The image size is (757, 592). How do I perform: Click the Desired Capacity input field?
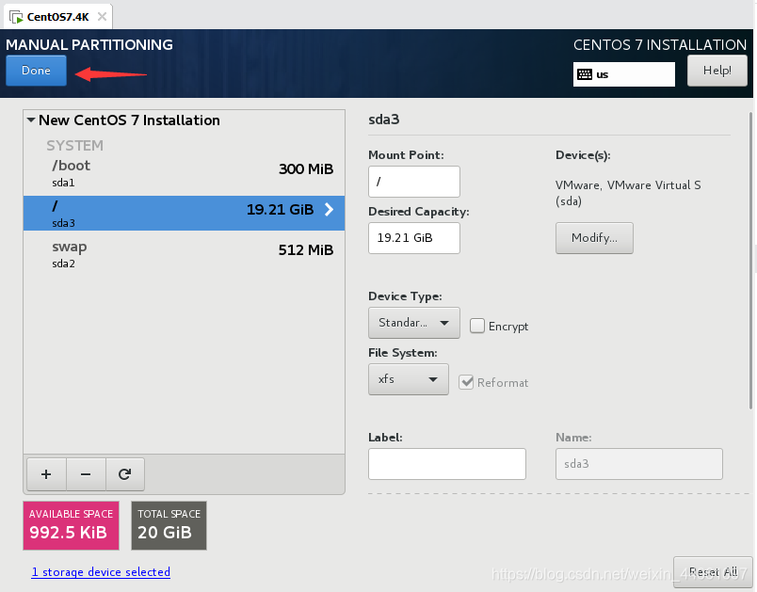[x=414, y=238]
